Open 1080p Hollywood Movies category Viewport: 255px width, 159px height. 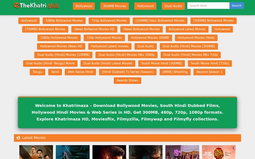(x=59, y=38)
